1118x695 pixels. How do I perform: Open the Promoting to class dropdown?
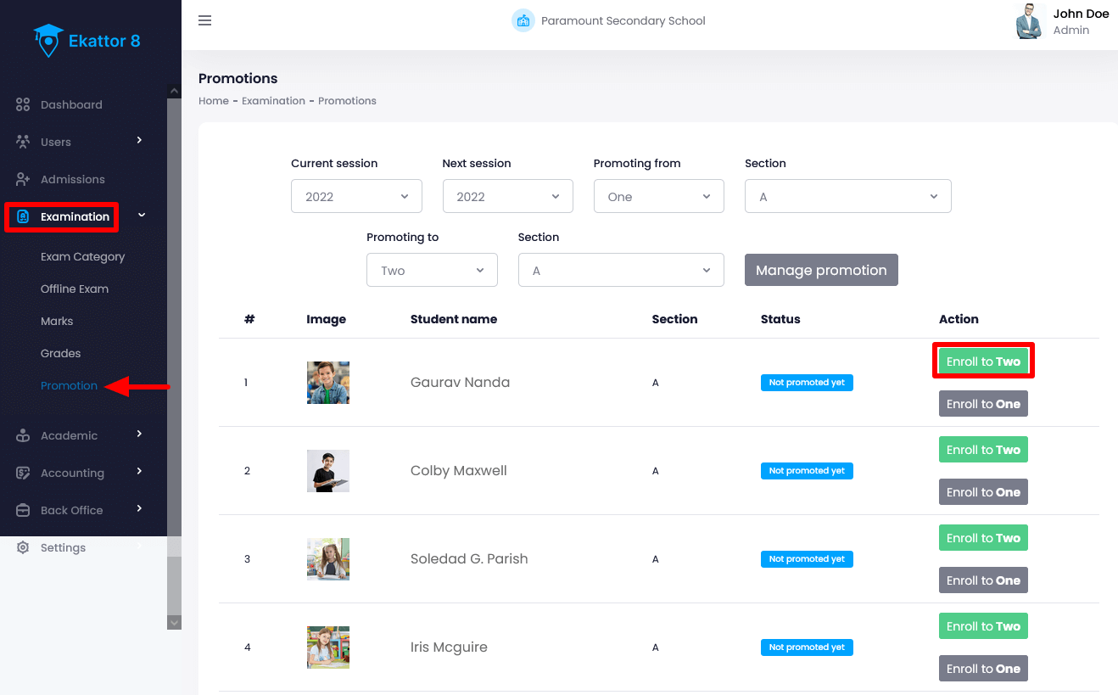pyautogui.click(x=432, y=271)
